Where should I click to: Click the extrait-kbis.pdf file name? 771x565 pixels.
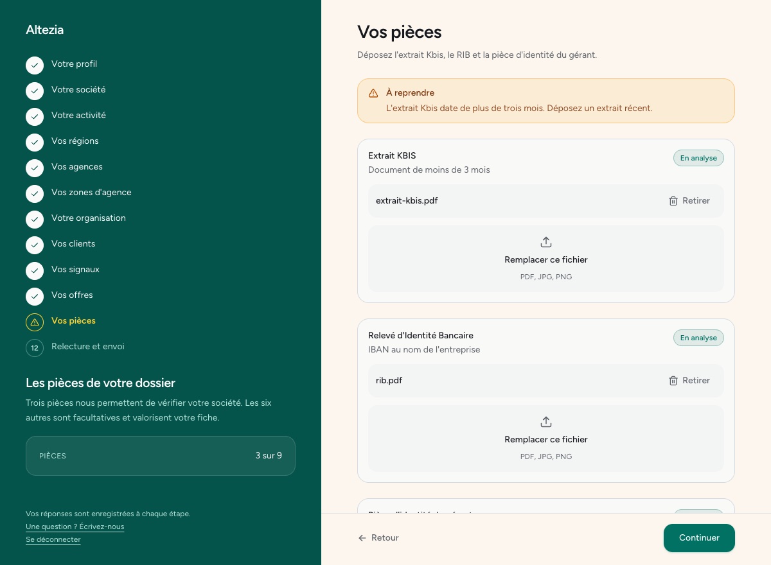407,201
